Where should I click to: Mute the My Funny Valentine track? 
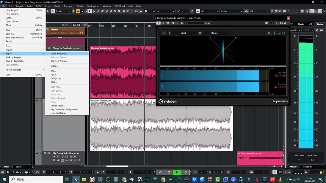[45, 153]
